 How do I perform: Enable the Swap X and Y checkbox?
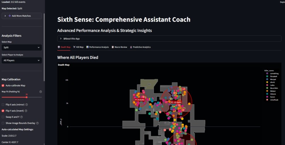[3, 117]
